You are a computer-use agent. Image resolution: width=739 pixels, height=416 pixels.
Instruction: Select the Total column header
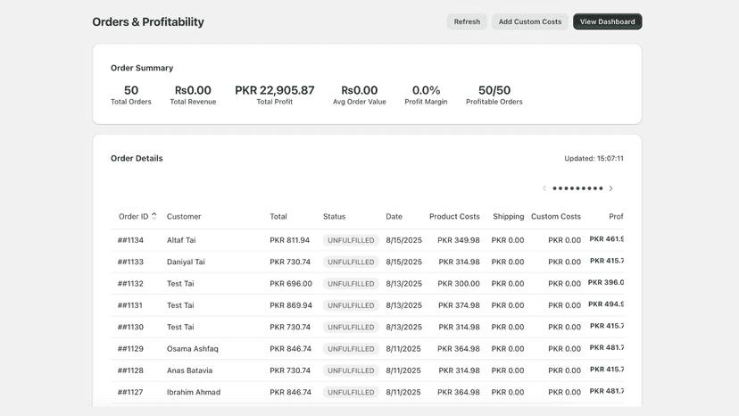(x=278, y=217)
